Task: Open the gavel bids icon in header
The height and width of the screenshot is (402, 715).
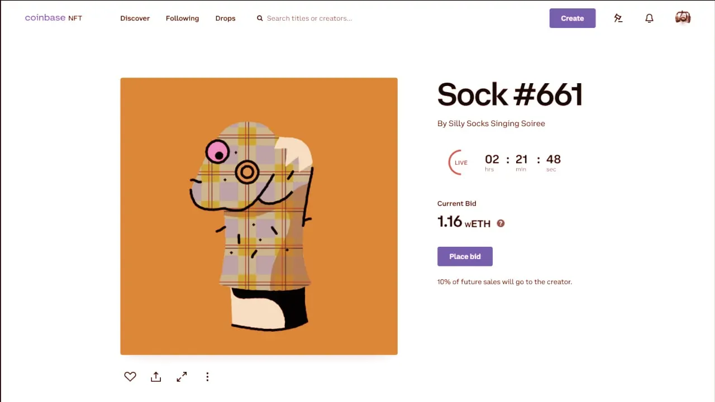Action: click(x=618, y=18)
